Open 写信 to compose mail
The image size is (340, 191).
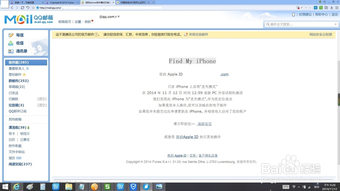click(19, 35)
